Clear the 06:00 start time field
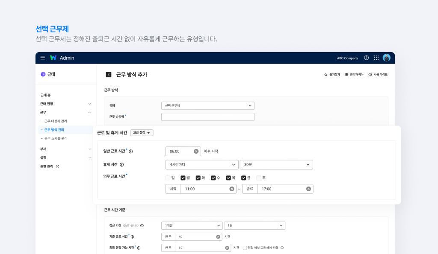 click(x=196, y=151)
